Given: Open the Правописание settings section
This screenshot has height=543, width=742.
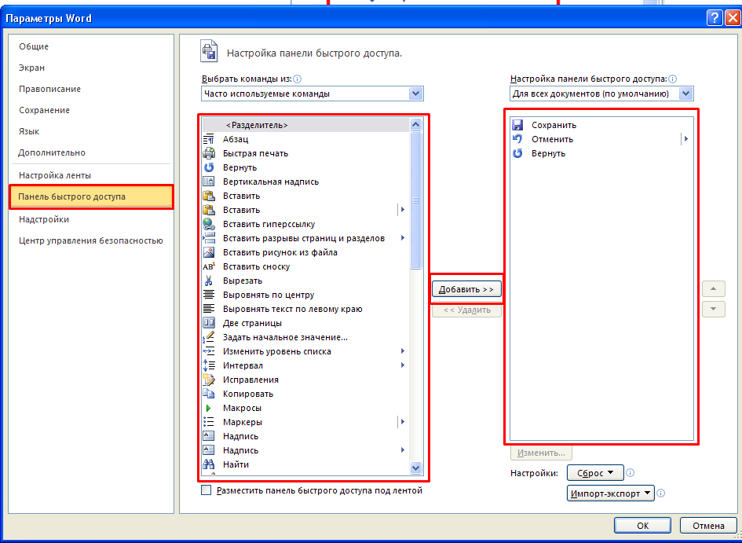Looking at the screenshot, I should click(x=49, y=89).
